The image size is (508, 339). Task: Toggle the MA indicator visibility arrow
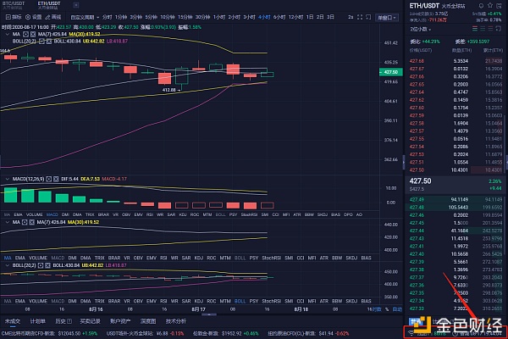pos(7,34)
